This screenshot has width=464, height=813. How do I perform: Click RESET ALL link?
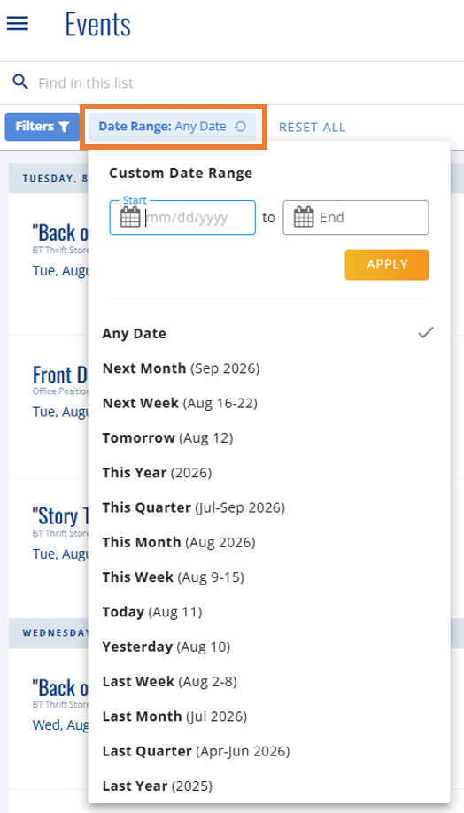(x=312, y=127)
